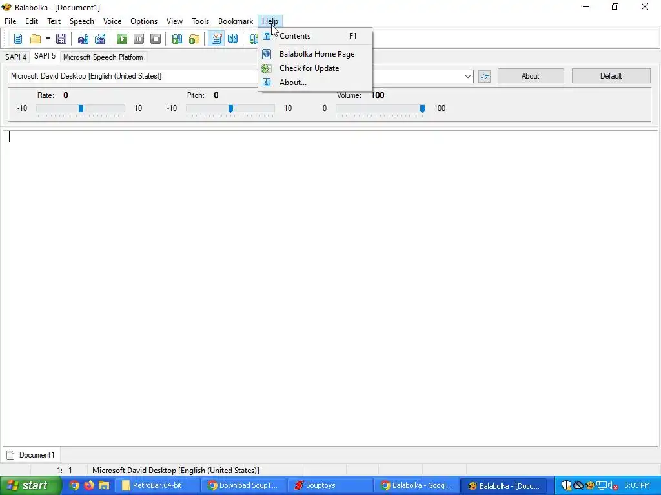Image resolution: width=661 pixels, height=495 pixels.
Task: Open the Options menu
Action: [x=144, y=21]
